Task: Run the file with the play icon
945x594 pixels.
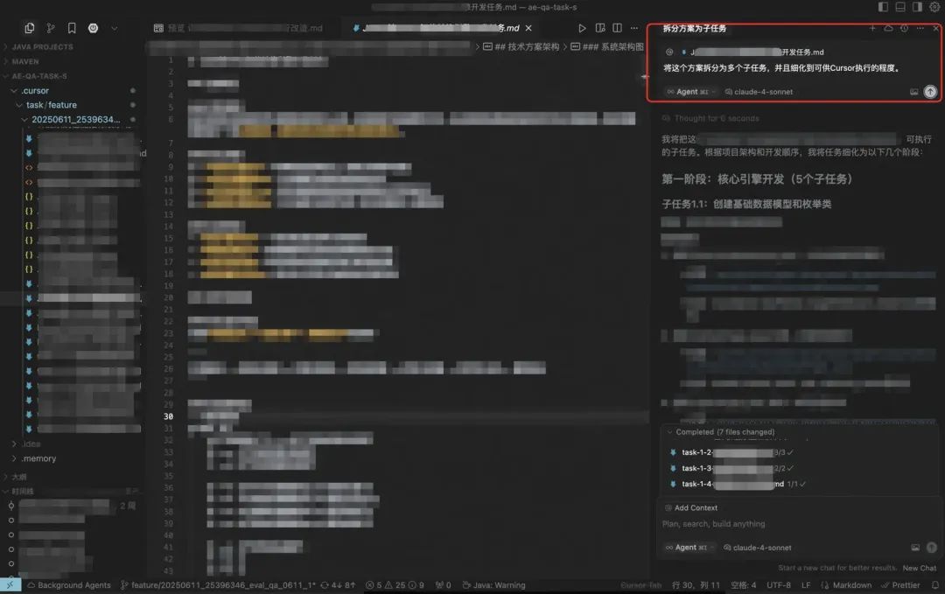Action: [583, 28]
